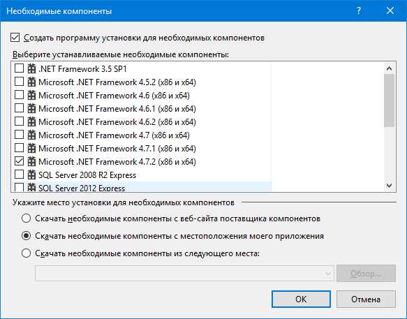
Task: Click the package icon for .NET Framework 4.6.2
Action: coord(31,121)
